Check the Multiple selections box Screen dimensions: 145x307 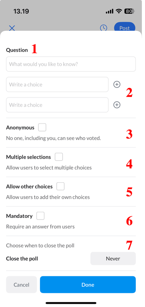pyautogui.click(x=59, y=157)
